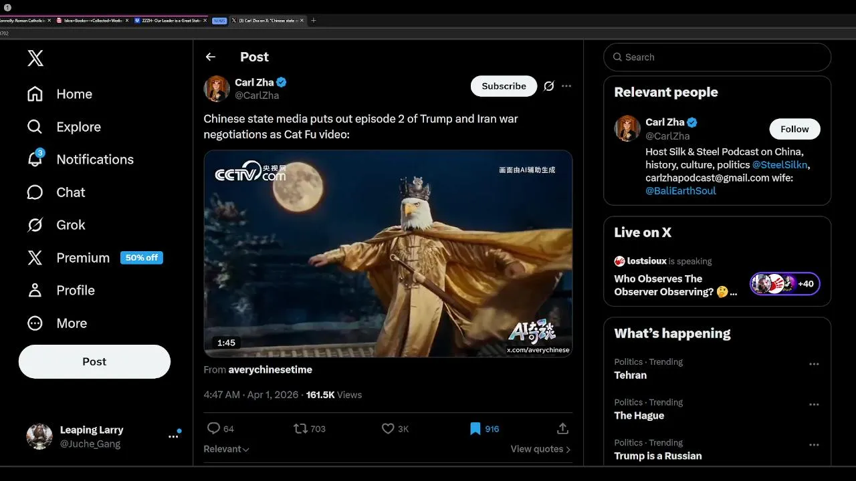Screen dimensions: 856x481
Task: Open Carl Zha name on post
Action: point(254,82)
